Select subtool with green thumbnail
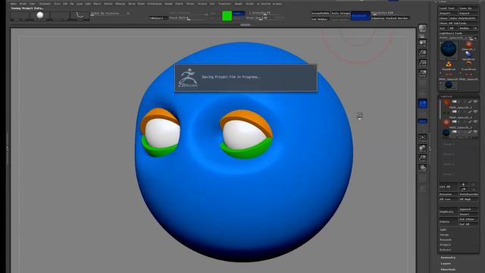Viewport: 485px width, 273px height. 446,113
